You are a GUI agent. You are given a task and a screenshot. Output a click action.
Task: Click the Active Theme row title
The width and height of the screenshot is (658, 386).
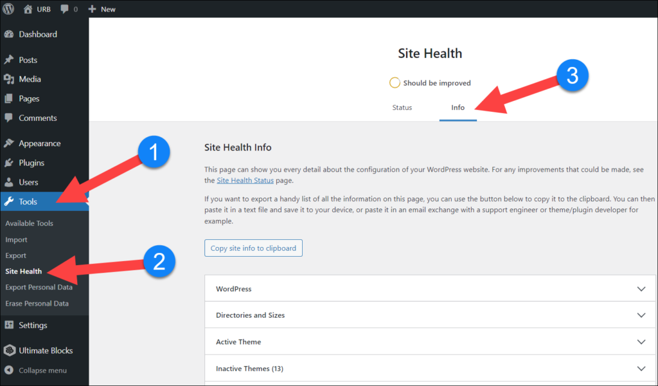(238, 342)
